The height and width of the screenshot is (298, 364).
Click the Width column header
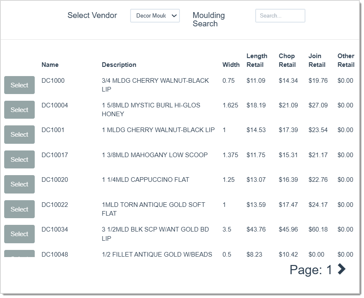[231, 65]
